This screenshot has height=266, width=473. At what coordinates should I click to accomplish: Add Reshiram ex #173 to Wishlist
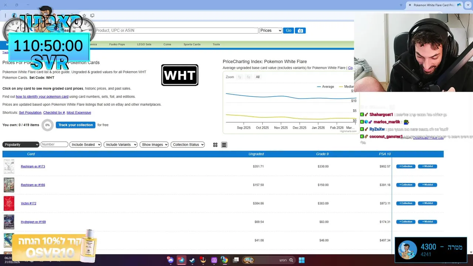428,166
